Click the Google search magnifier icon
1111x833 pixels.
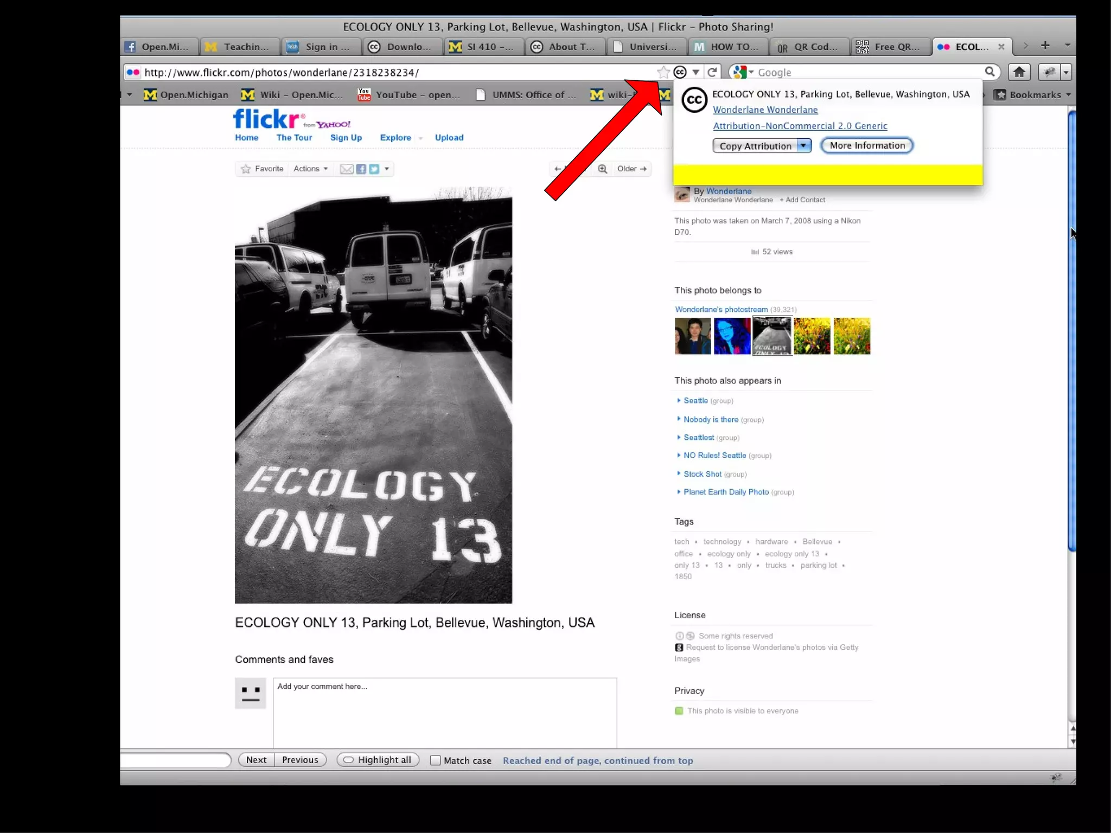point(989,72)
